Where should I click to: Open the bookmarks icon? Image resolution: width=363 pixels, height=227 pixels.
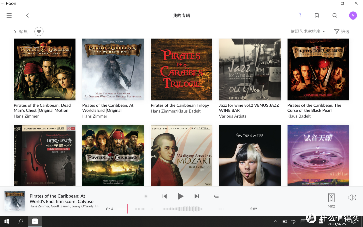pyautogui.click(x=317, y=15)
